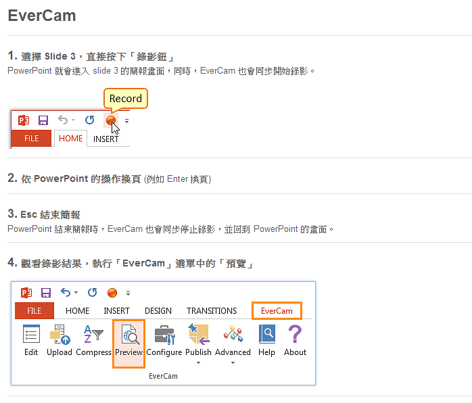The width and height of the screenshot is (472, 403).
Task: Open the Configure toolbox icon
Action: [x=164, y=335]
